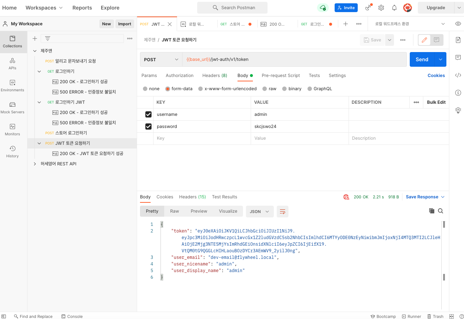Open the notifications bell
This screenshot has width=464, height=319.
394,8
